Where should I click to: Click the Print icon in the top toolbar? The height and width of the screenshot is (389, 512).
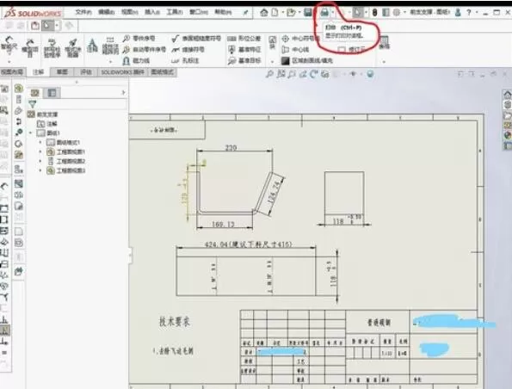coord(324,12)
